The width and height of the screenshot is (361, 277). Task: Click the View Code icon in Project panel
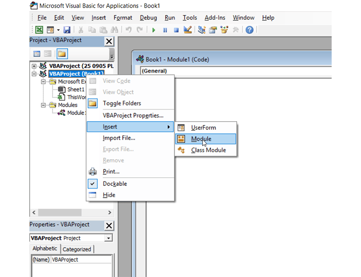coord(37,54)
